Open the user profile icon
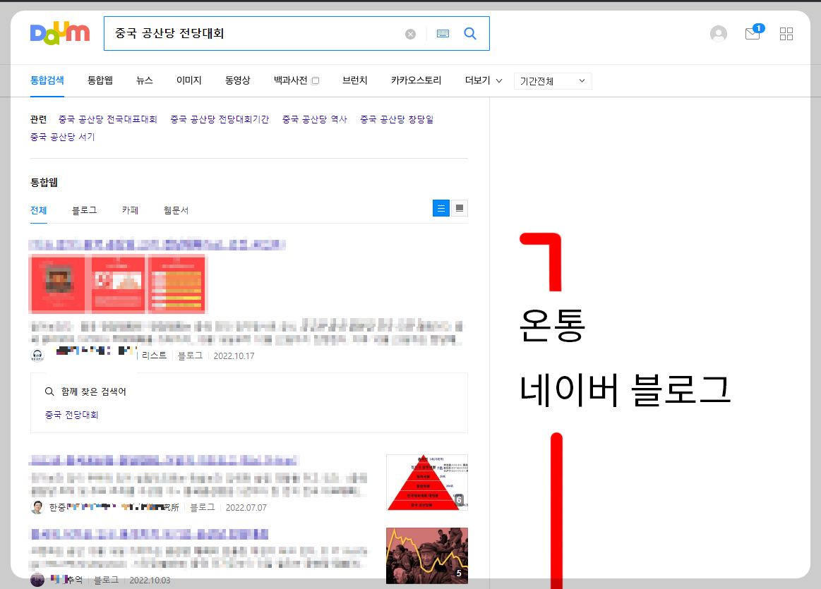Viewport: 821px width, 589px height. click(719, 34)
